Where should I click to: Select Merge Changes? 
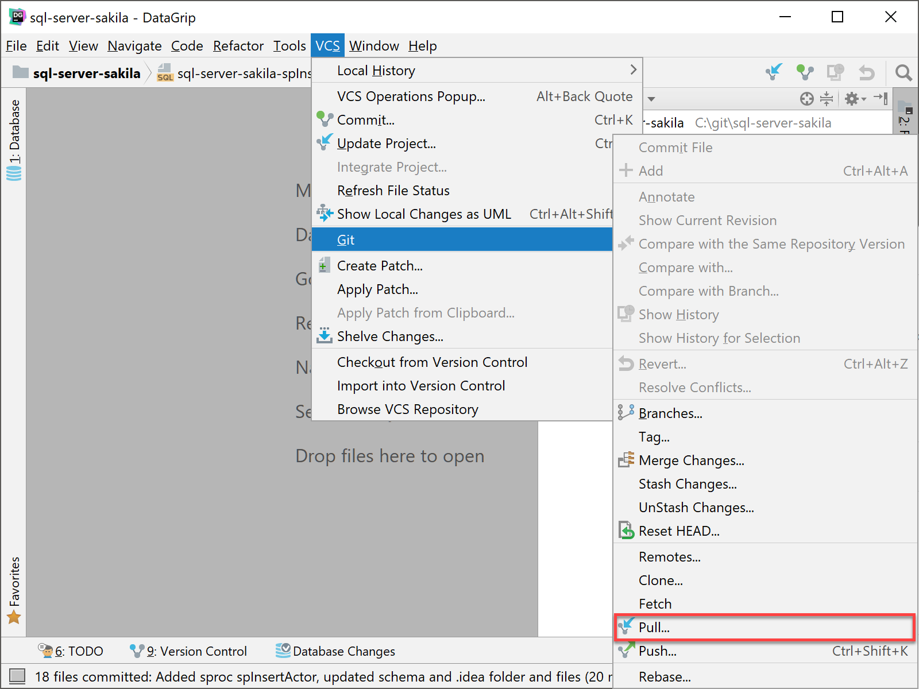765,460
